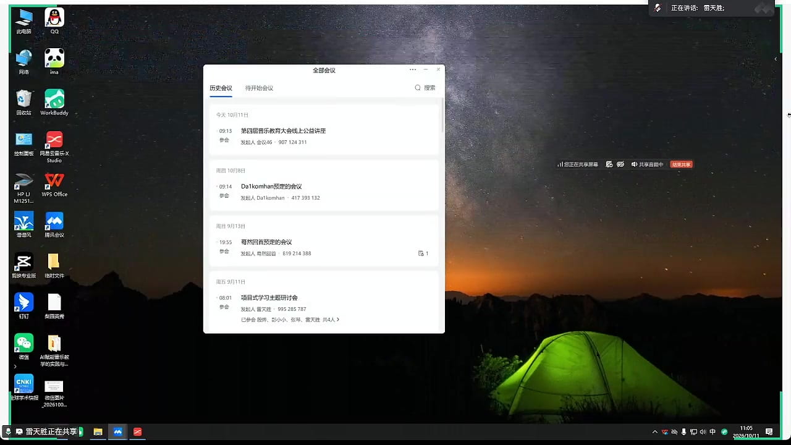
Task: Launch QQ from the desktop
Action: tap(54, 21)
